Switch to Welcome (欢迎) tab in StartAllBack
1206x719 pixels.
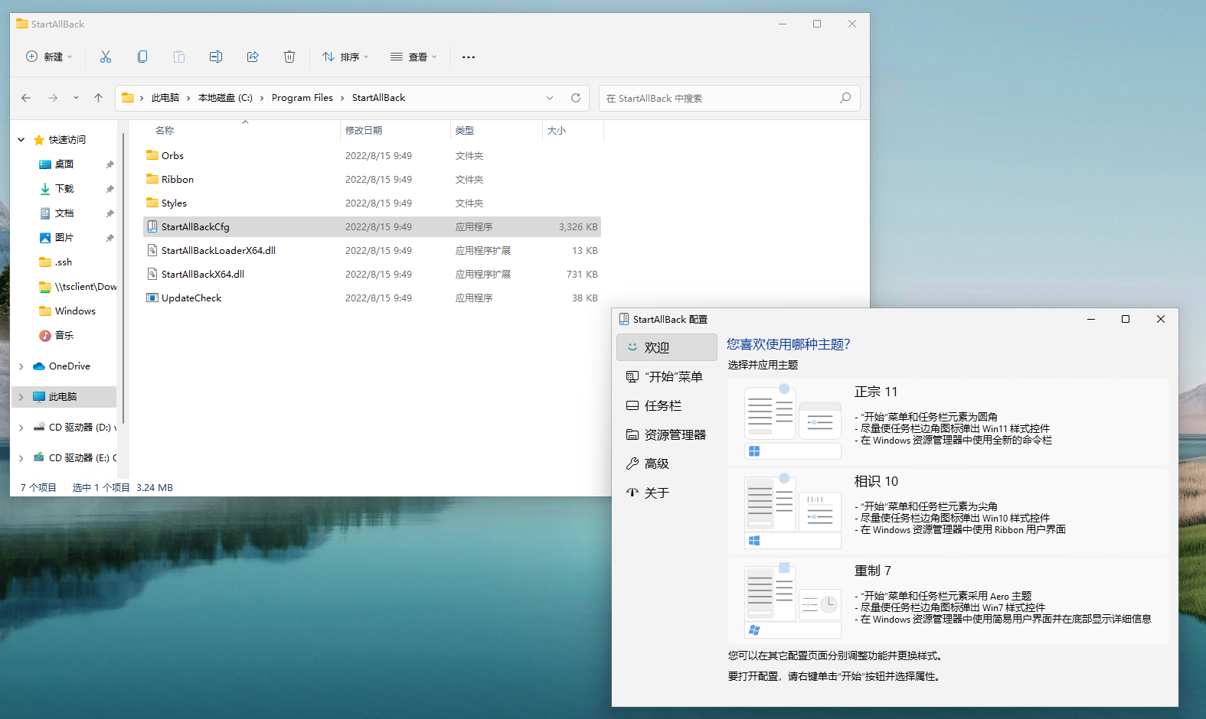(x=666, y=347)
